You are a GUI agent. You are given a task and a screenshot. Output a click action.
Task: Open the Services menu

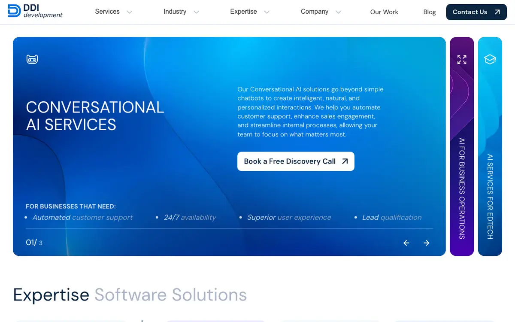coord(107,12)
